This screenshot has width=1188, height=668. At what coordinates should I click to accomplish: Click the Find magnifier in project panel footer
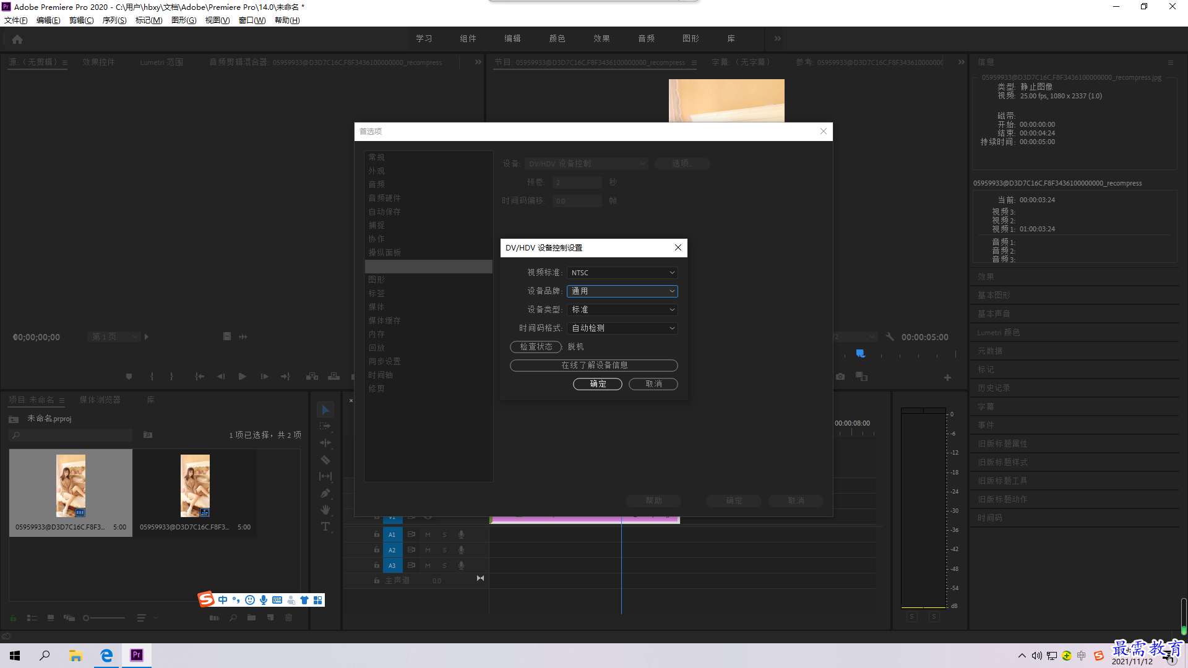[x=233, y=618]
